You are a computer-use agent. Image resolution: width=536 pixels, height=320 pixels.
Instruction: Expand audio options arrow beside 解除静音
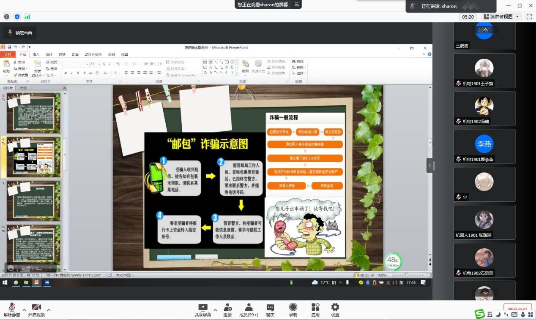pyautogui.click(x=24, y=310)
